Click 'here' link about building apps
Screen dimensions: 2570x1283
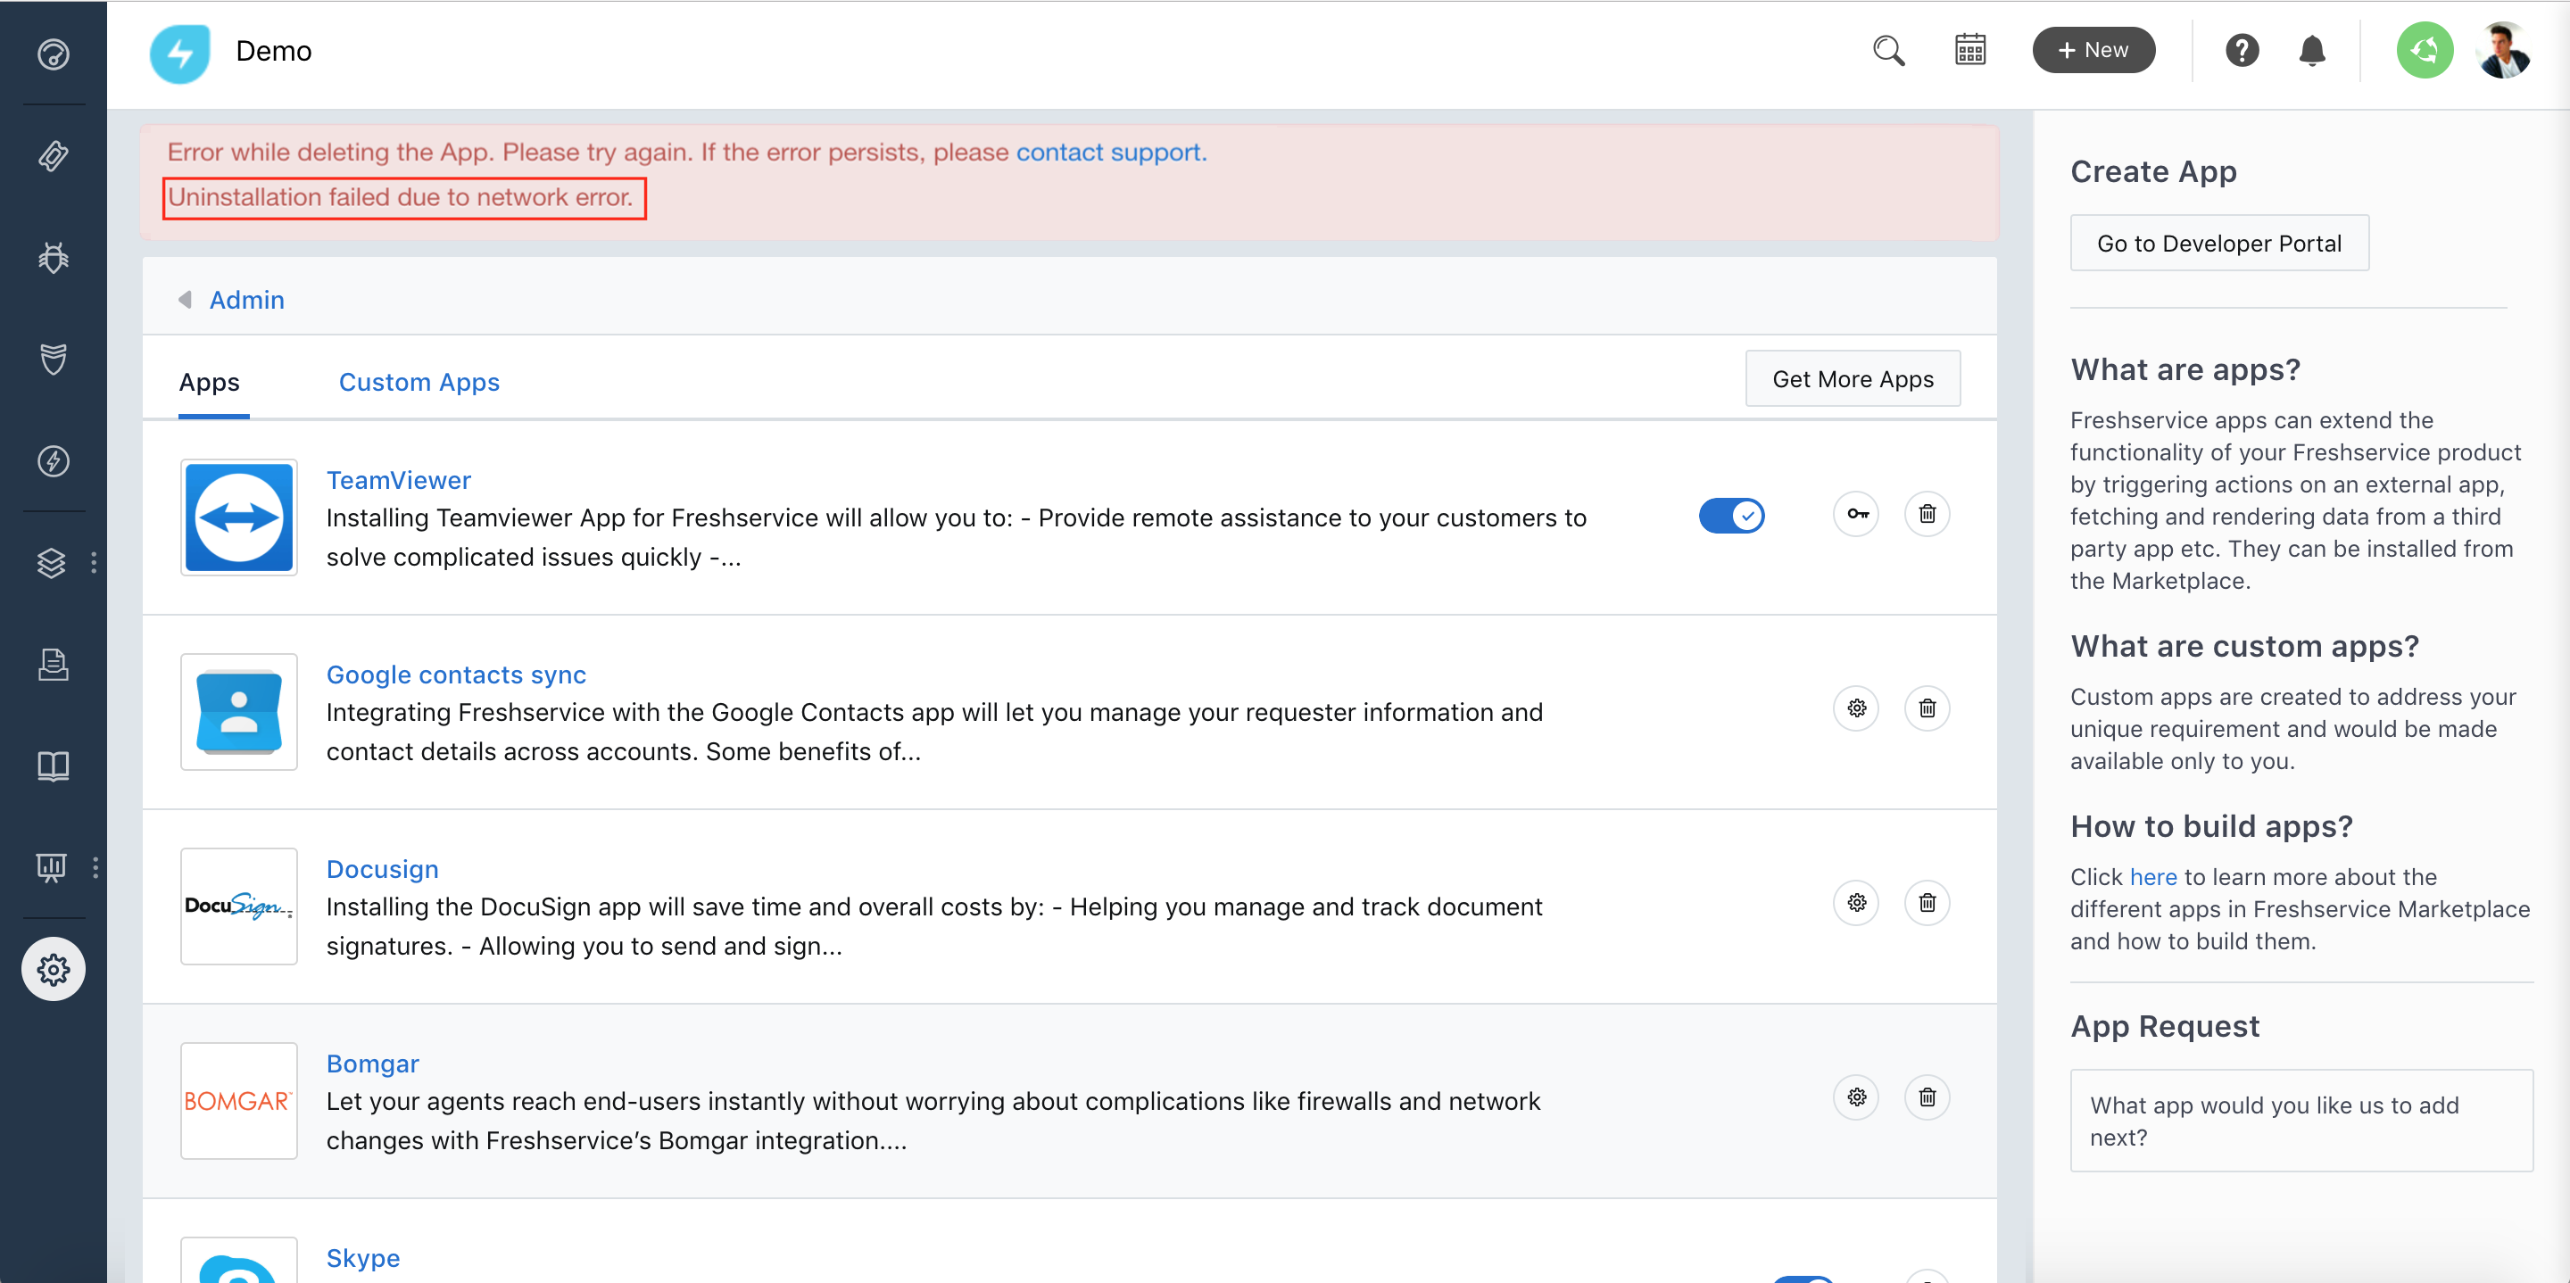pos(2153,877)
